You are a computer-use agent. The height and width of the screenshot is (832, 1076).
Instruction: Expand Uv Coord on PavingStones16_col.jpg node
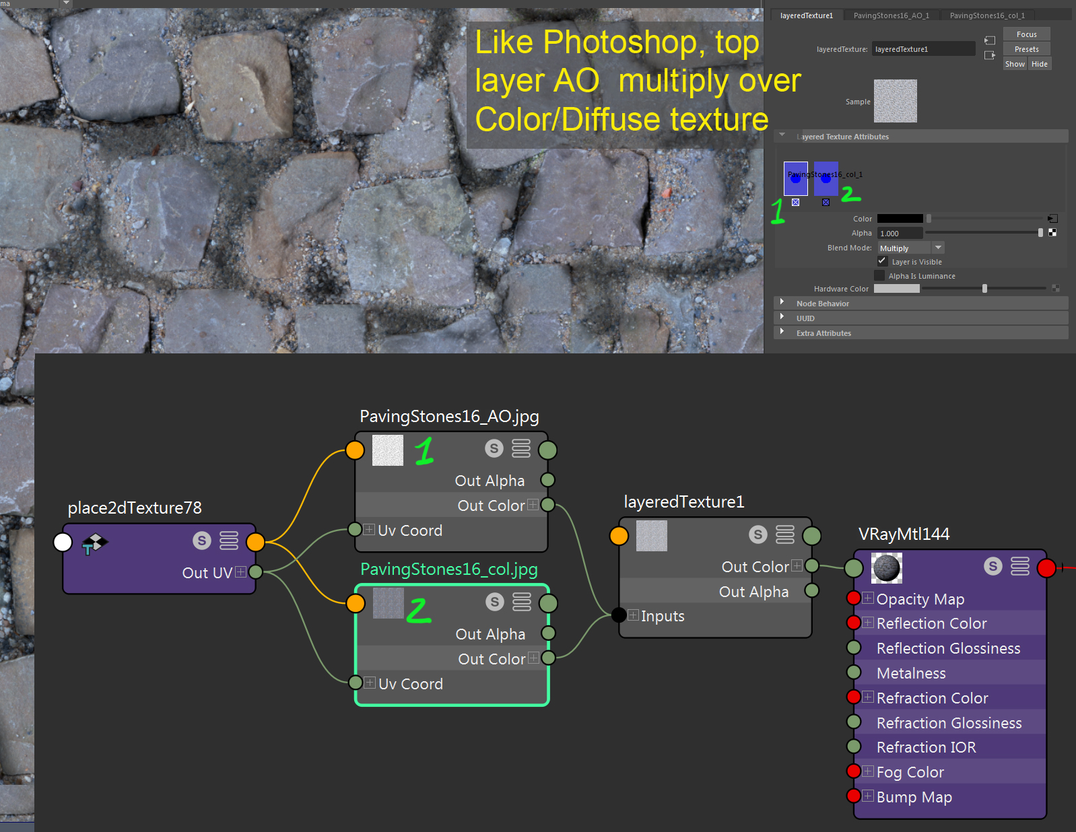point(370,683)
